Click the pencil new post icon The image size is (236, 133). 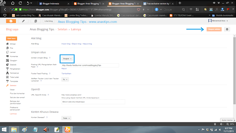pos(23,21)
